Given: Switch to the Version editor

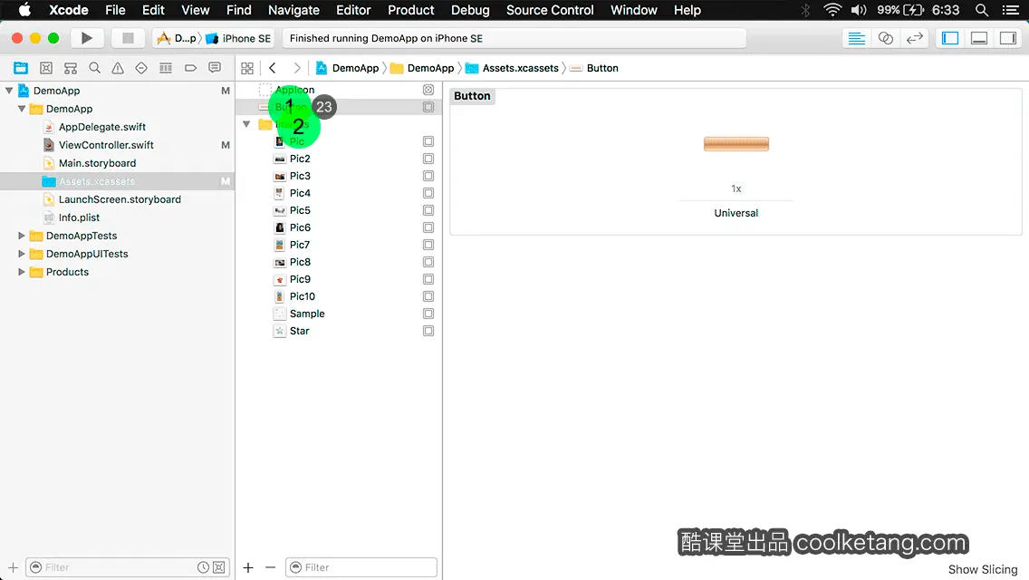Looking at the screenshot, I should (x=914, y=38).
